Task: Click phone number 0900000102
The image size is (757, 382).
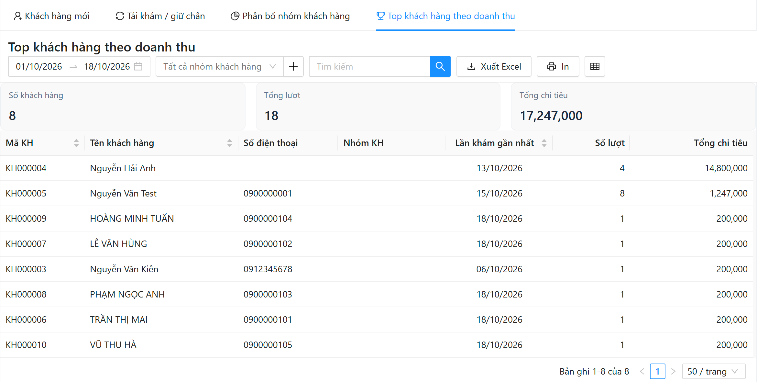Action: [268, 244]
